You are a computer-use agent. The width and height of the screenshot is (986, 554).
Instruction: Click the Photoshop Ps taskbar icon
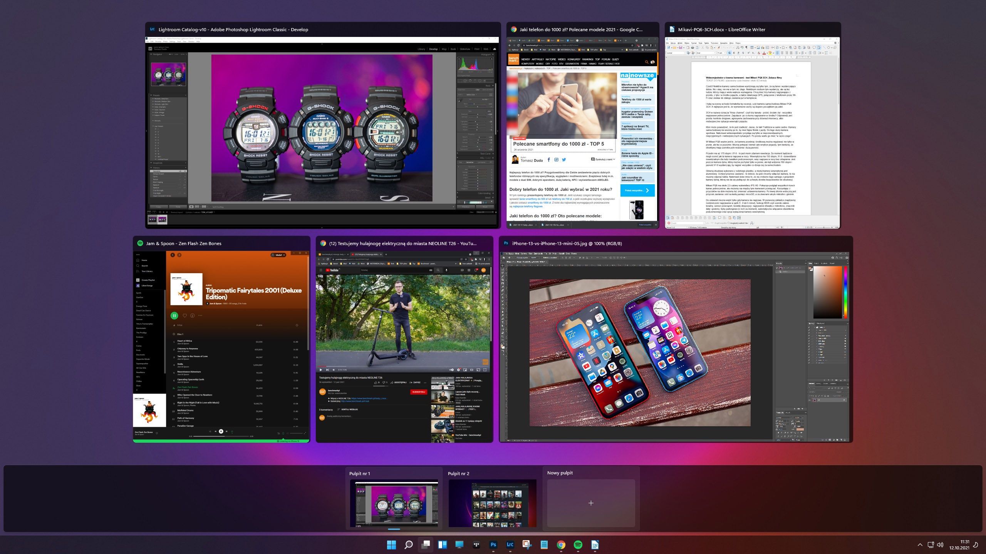point(493,545)
